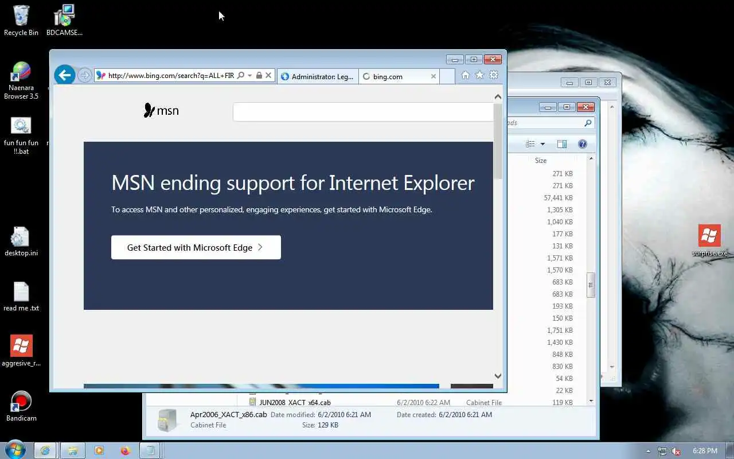The width and height of the screenshot is (734, 459).
Task: Open the IE Tools gear menu
Action: point(494,75)
